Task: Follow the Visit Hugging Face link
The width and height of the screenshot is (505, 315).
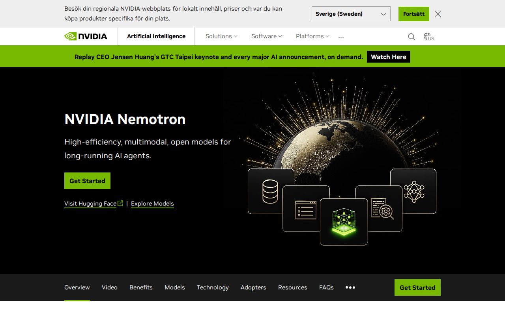Action: (x=90, y=204)
